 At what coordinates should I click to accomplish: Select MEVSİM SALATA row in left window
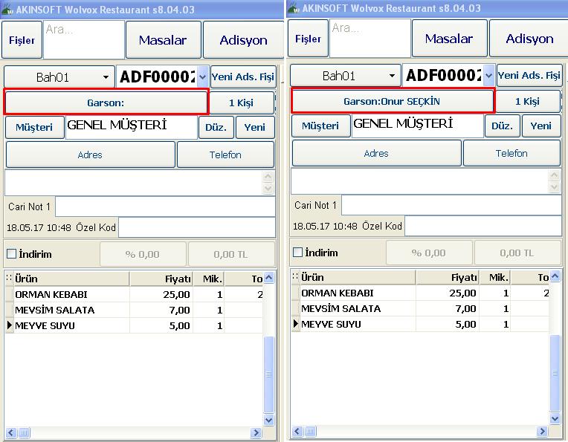134,310
